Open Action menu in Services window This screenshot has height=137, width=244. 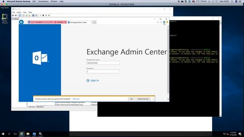click(x=19, y=12)
